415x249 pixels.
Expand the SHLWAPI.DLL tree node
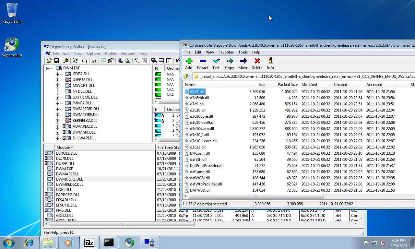[x=57, y=138]
